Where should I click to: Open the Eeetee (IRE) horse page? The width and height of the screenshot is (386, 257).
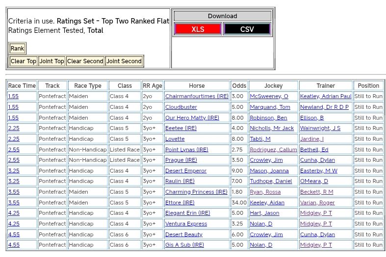(181, 128)
